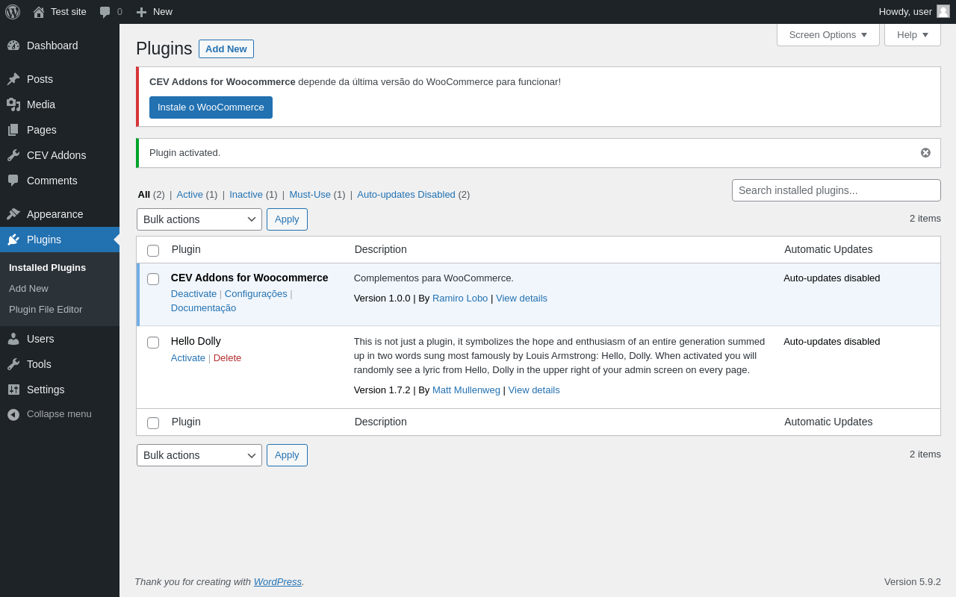Deactivate CEV Addons for Woocommerce
This screenshot has height=597, width=956.
pyautogui.click(x=193, y=293)
